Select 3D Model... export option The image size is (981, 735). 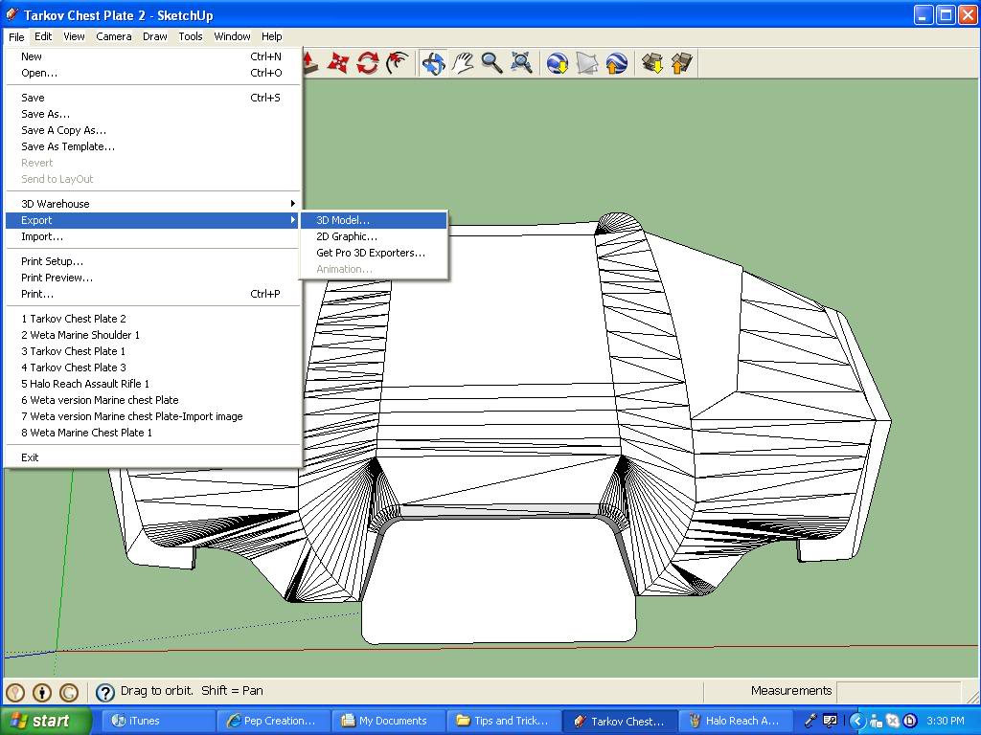pos(375,220)
